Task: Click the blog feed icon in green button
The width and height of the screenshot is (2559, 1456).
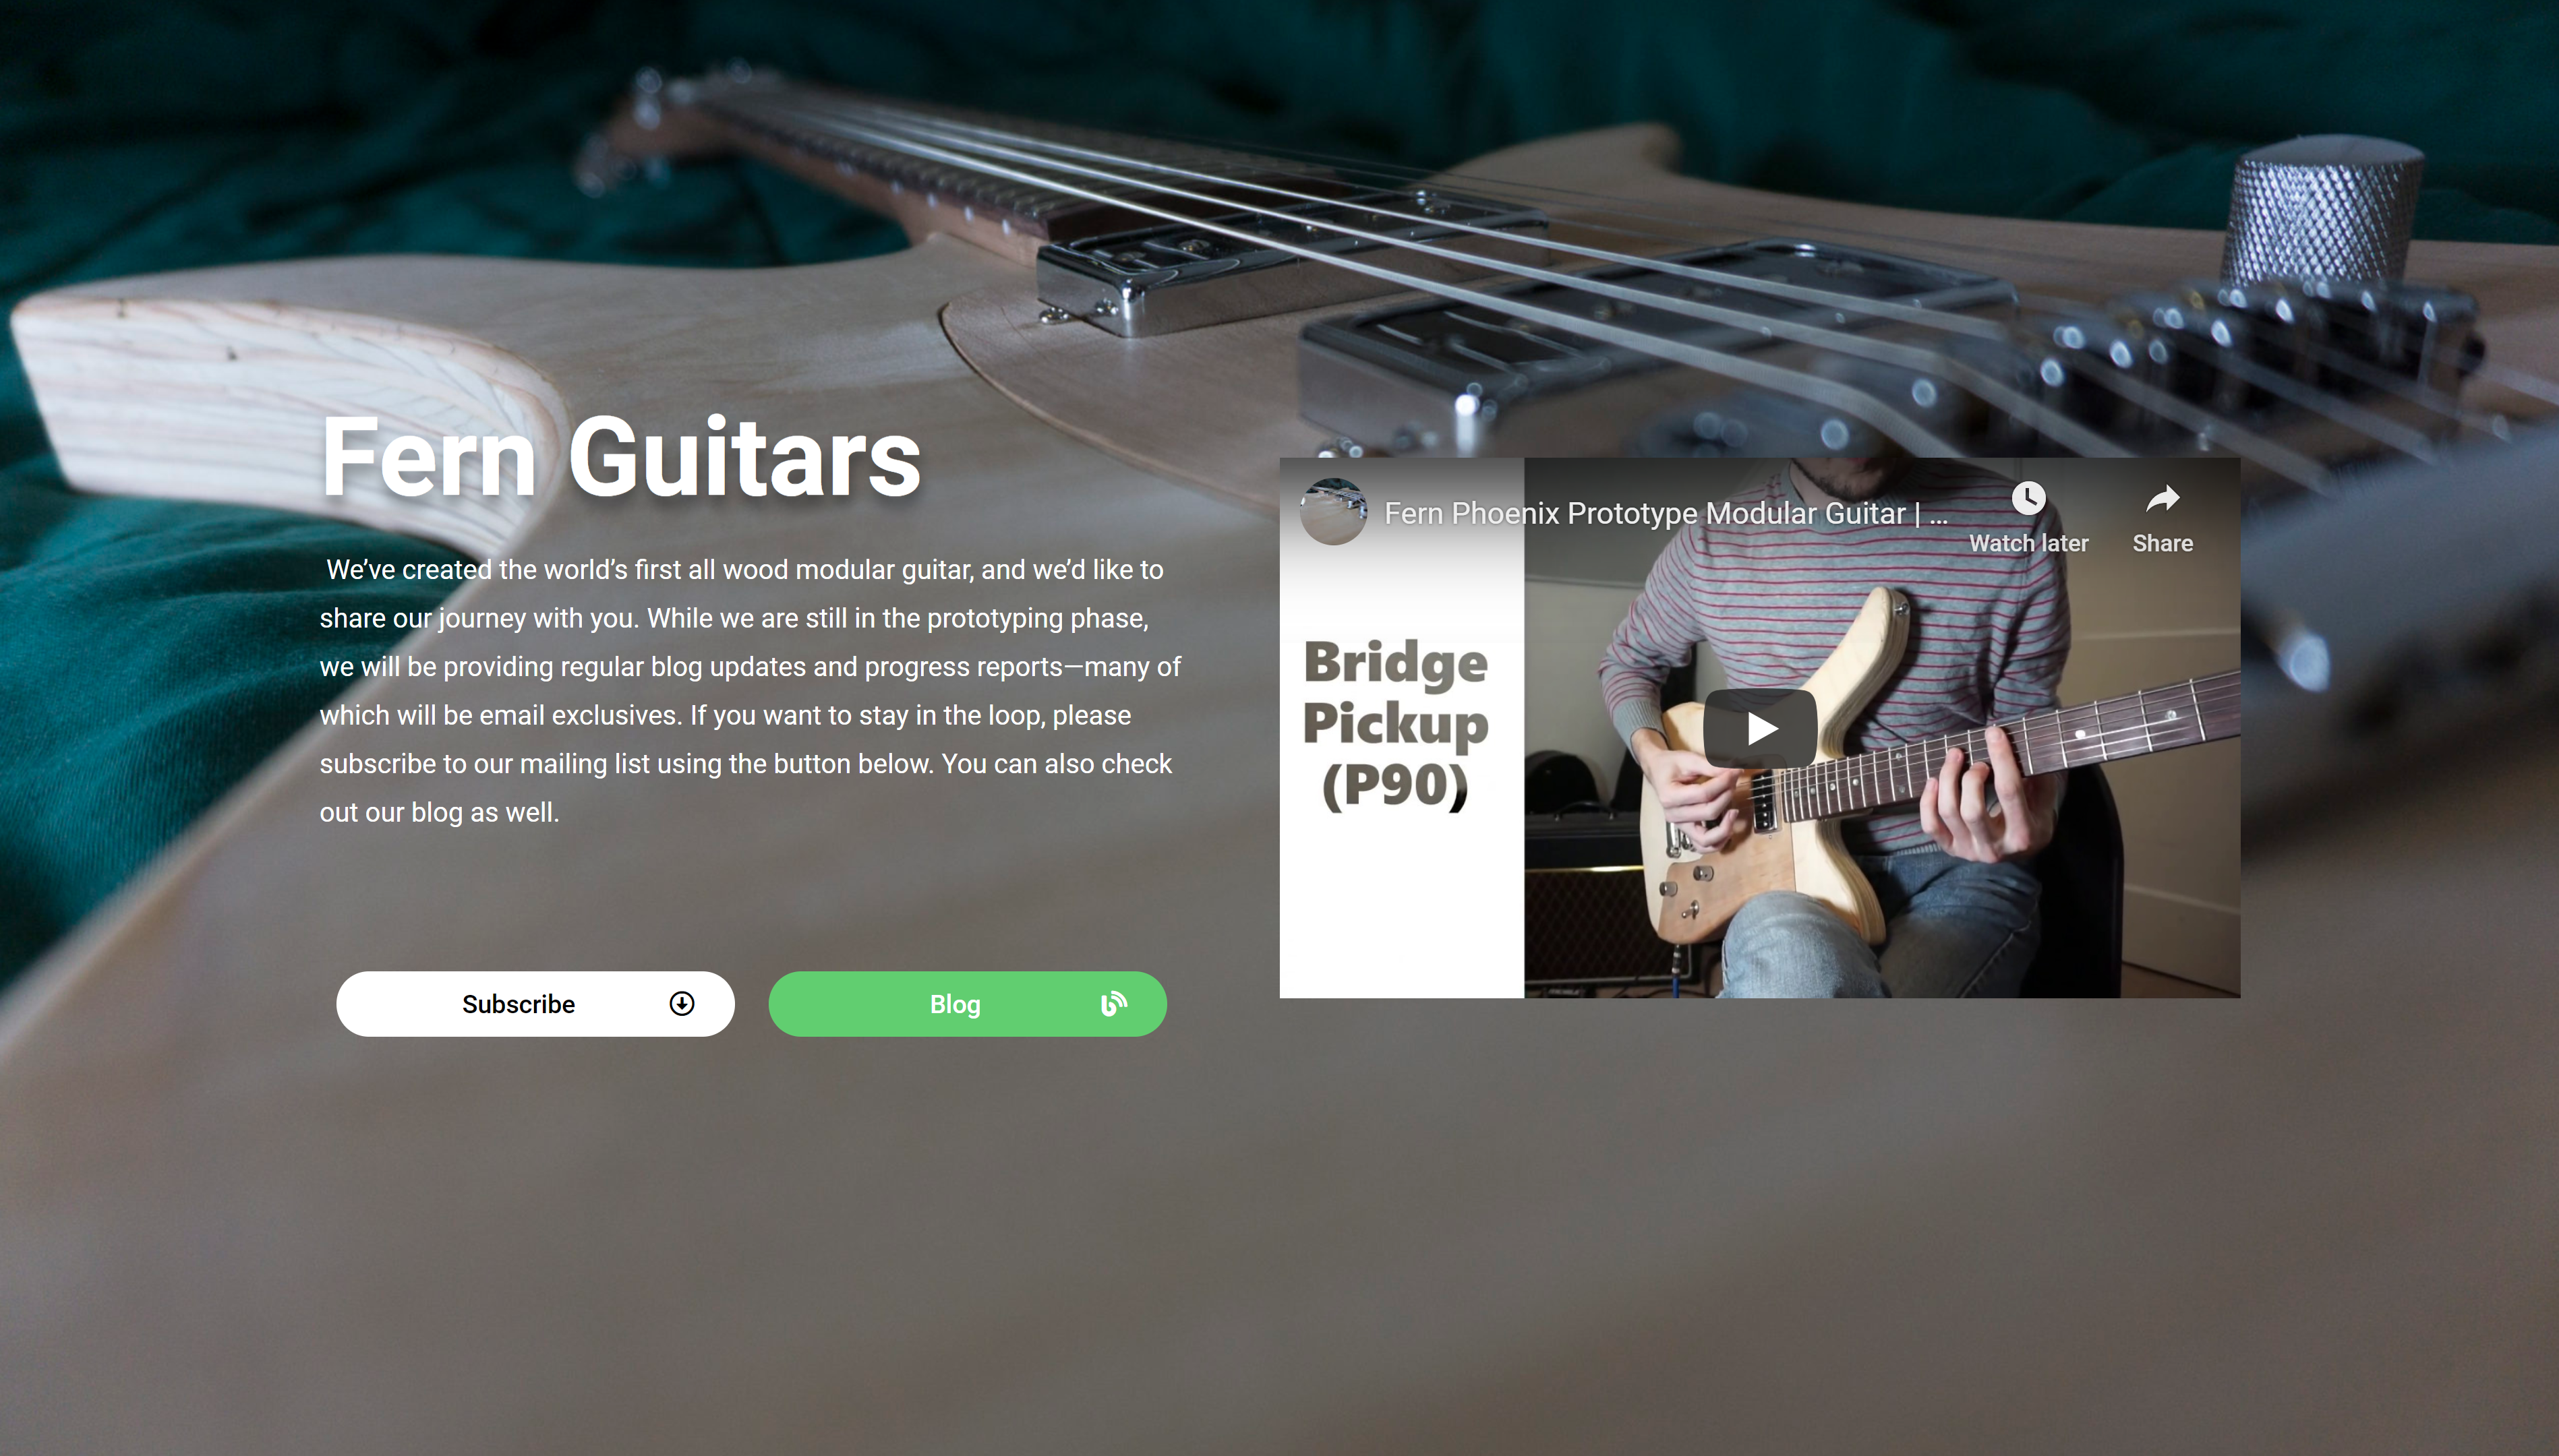Action: (x=1113, y=1004)
